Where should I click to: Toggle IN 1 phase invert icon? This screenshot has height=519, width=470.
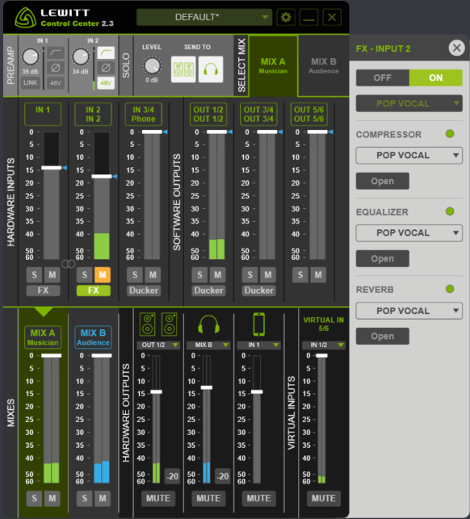coord(55,68)
